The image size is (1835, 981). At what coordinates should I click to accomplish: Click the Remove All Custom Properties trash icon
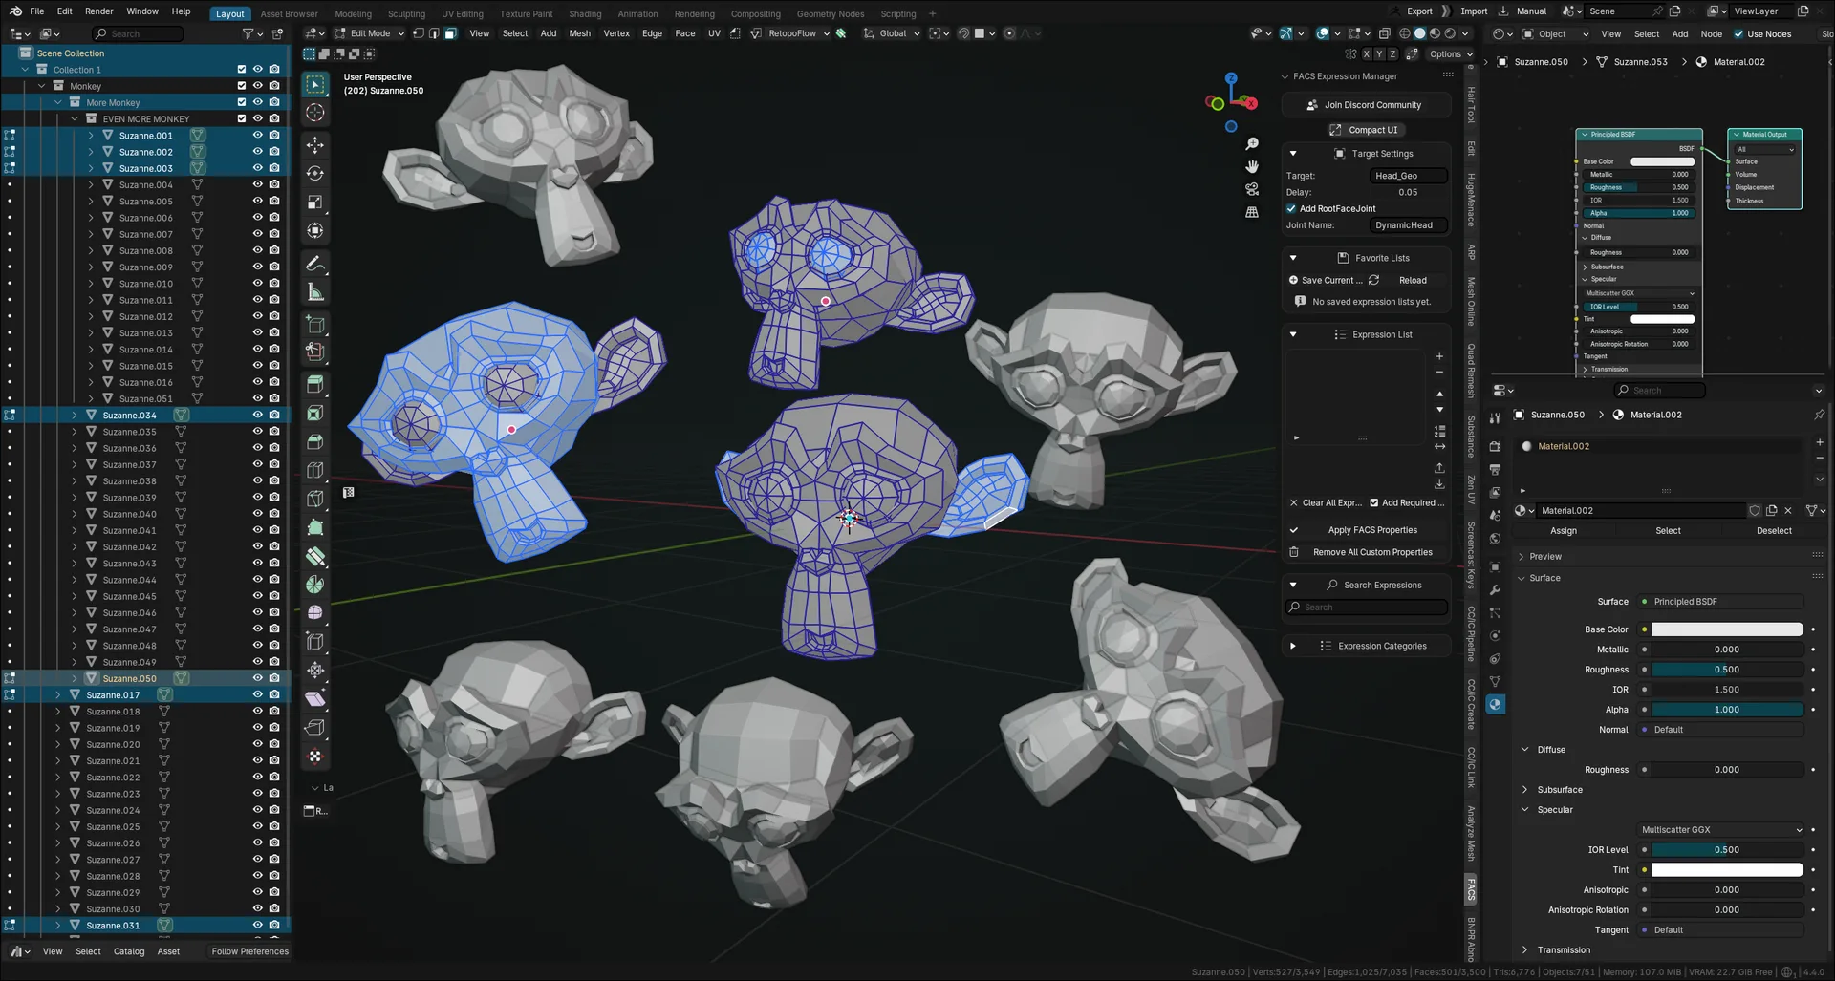(1294, 552)
